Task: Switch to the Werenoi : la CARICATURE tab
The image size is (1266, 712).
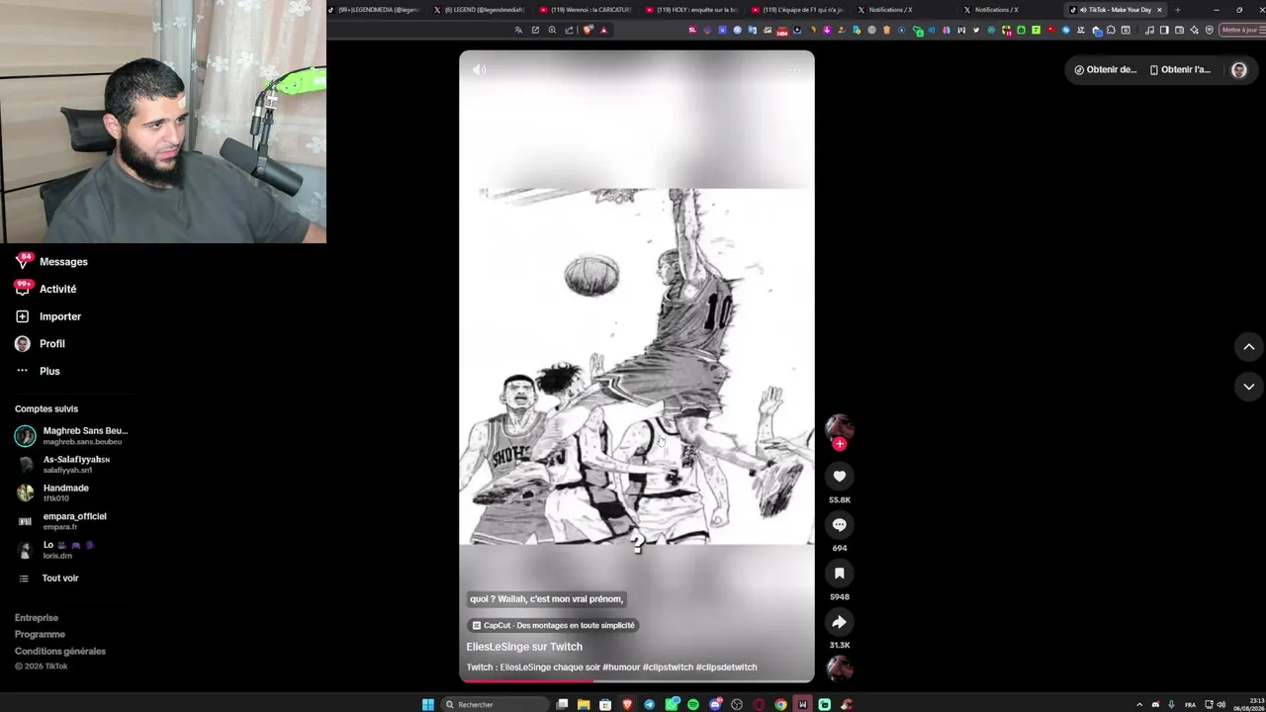Action: [x=587, y=10]
